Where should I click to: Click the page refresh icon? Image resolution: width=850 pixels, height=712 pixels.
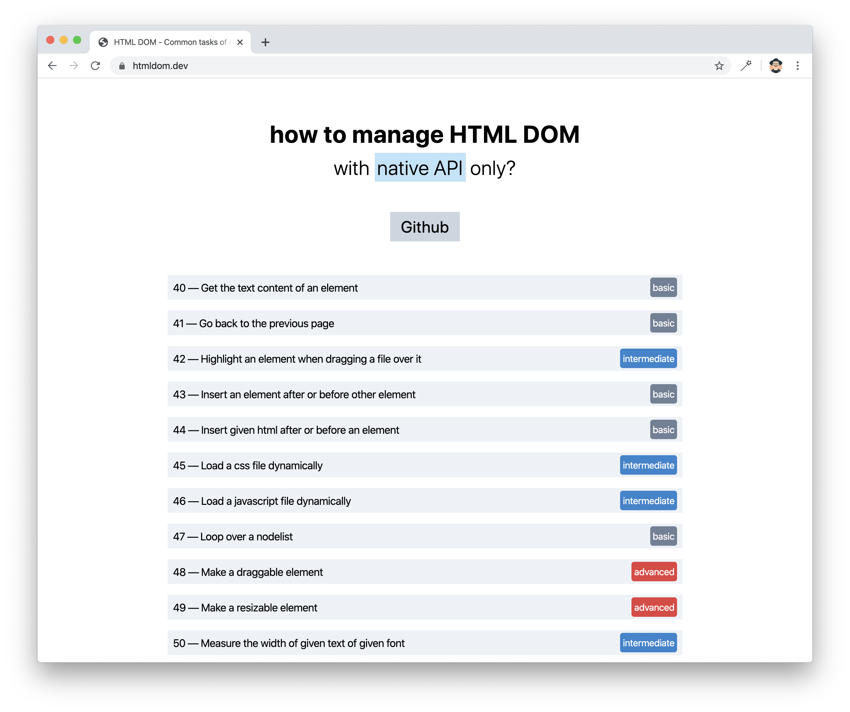pyautogui.click(x=96, y=66)
